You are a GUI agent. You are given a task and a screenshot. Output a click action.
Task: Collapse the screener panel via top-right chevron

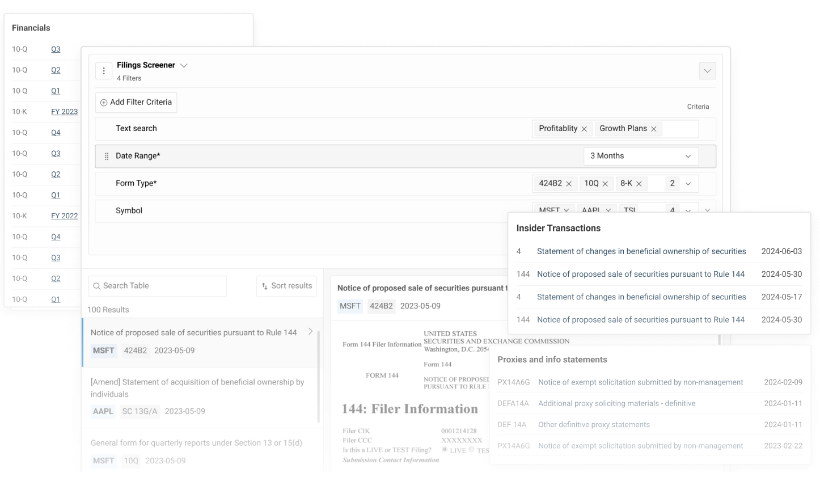(707, 70)
